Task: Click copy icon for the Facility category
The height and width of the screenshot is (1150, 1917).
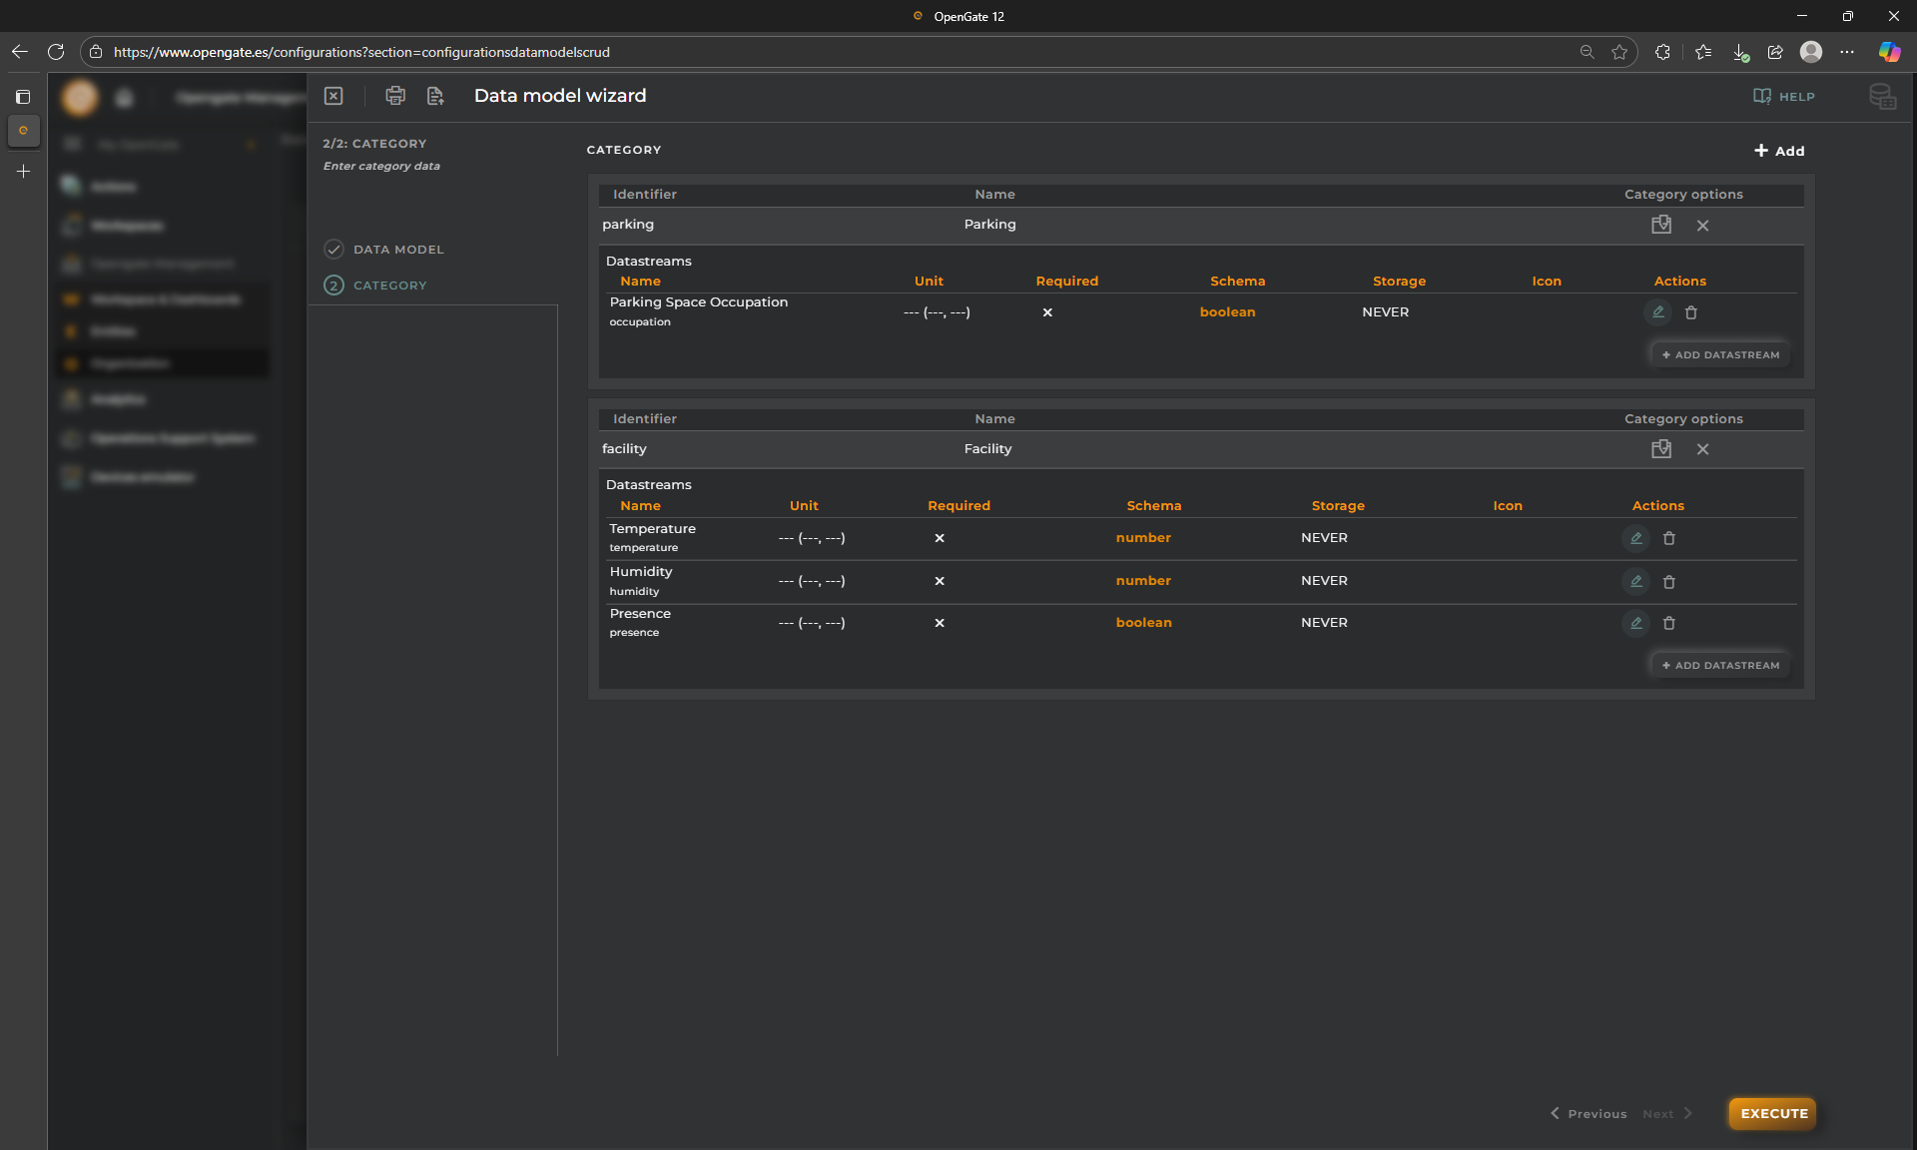Action: pyautogui.click(x=1661, y=449)
